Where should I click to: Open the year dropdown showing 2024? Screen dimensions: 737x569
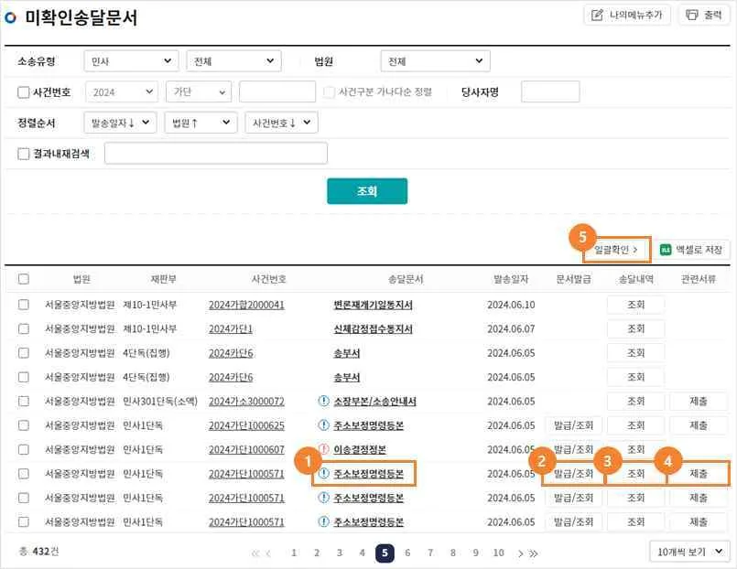[121, 92]
